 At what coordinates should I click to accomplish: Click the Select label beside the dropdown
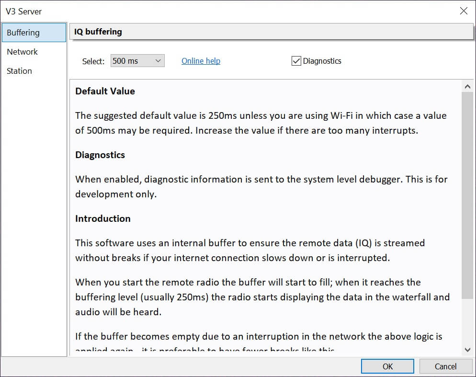(93, 61)
